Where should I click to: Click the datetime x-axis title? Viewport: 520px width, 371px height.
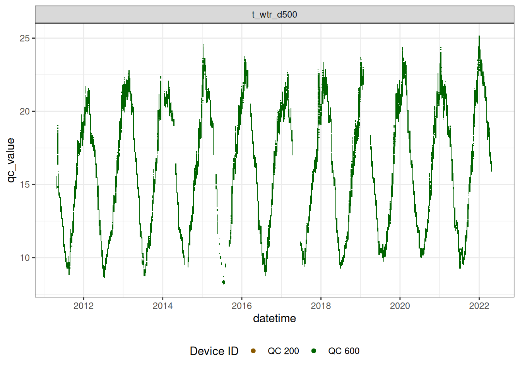274,318
